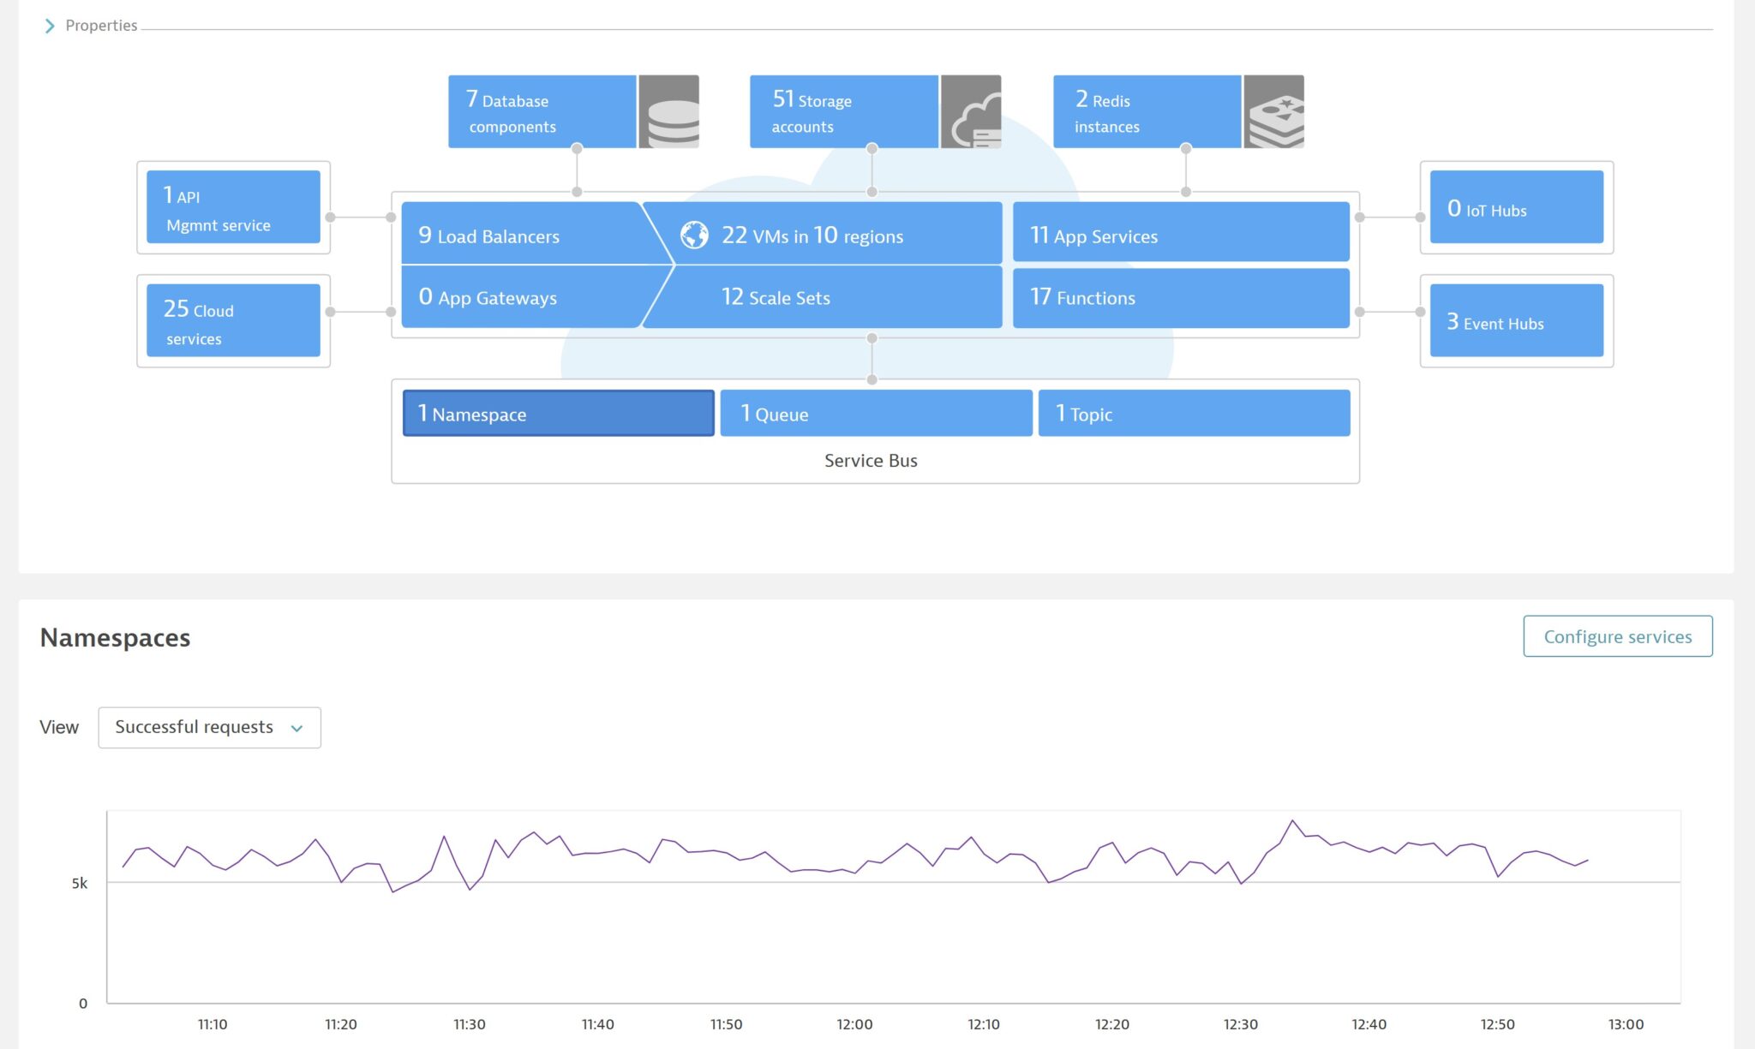Viewport: 1755px width, 1049px height.
Task: Open the 25 Cloud services tile
Action: click(x=232, y=319)
